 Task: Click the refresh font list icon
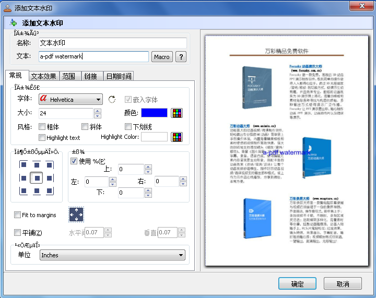pos(111,100)
